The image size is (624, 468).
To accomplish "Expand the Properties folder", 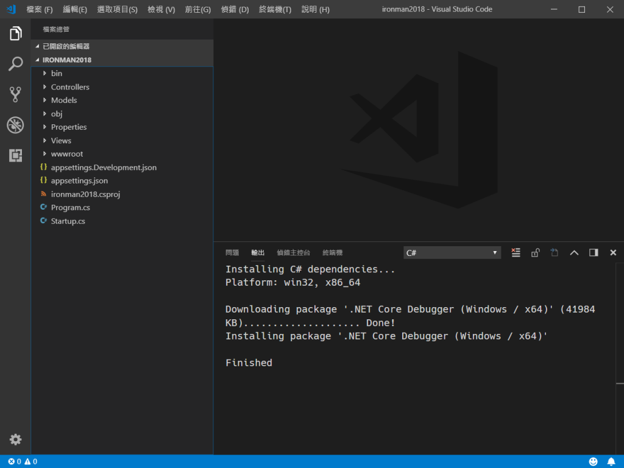I will [122, 127].
